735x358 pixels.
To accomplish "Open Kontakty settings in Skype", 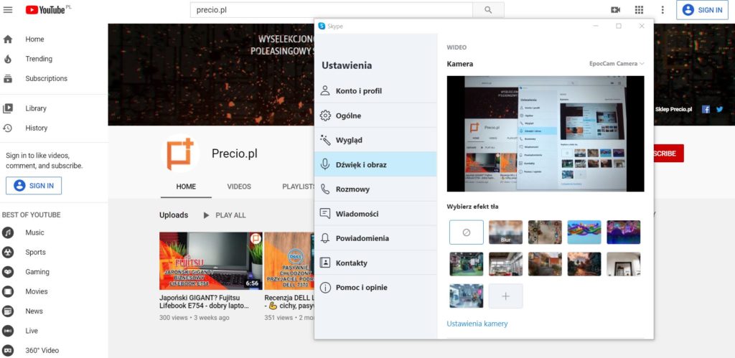I will (x=375, y=263).
